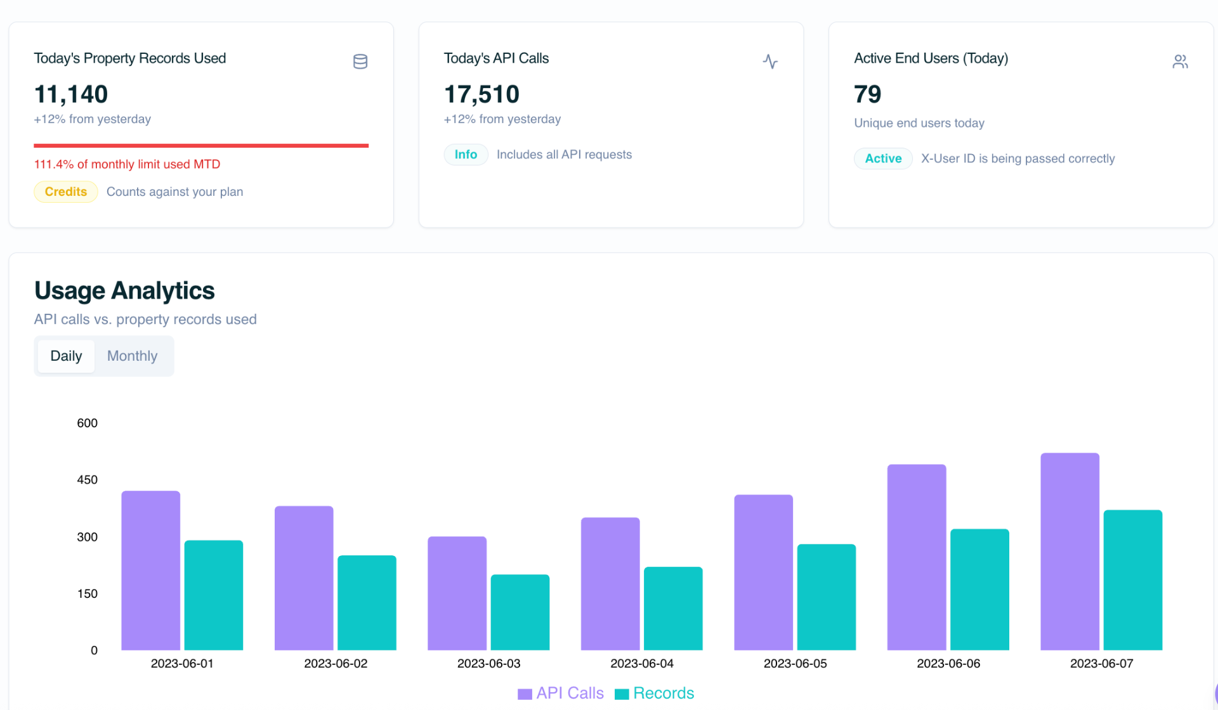
Task: Switch to the Monthly tab
Action: [x=132, y=356]
